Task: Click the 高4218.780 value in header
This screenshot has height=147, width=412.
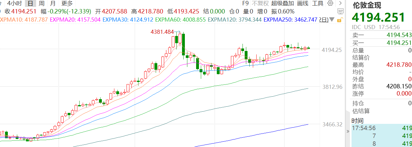Action: coord(147,12)
